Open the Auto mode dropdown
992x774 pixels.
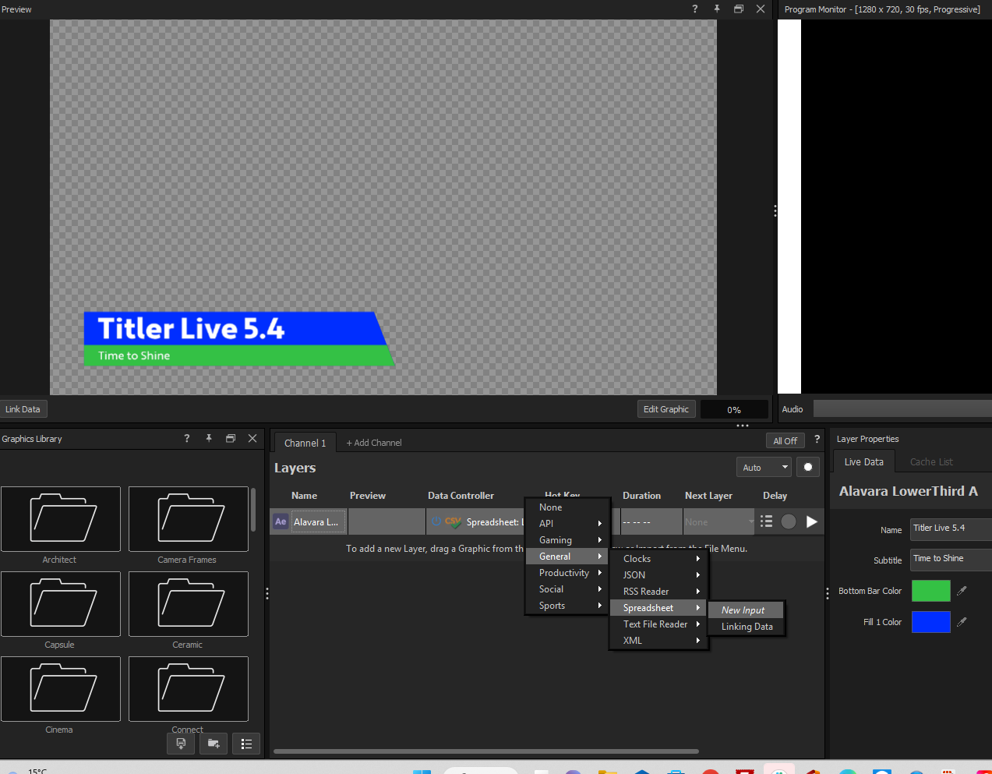coord(764,467)
